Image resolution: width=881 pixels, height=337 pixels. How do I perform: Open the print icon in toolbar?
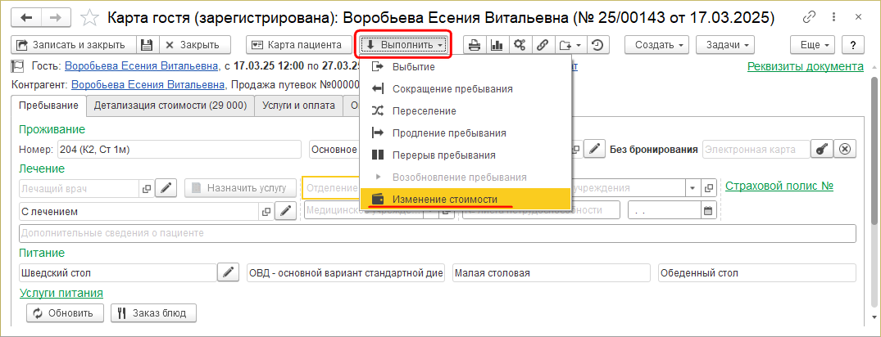475,45
